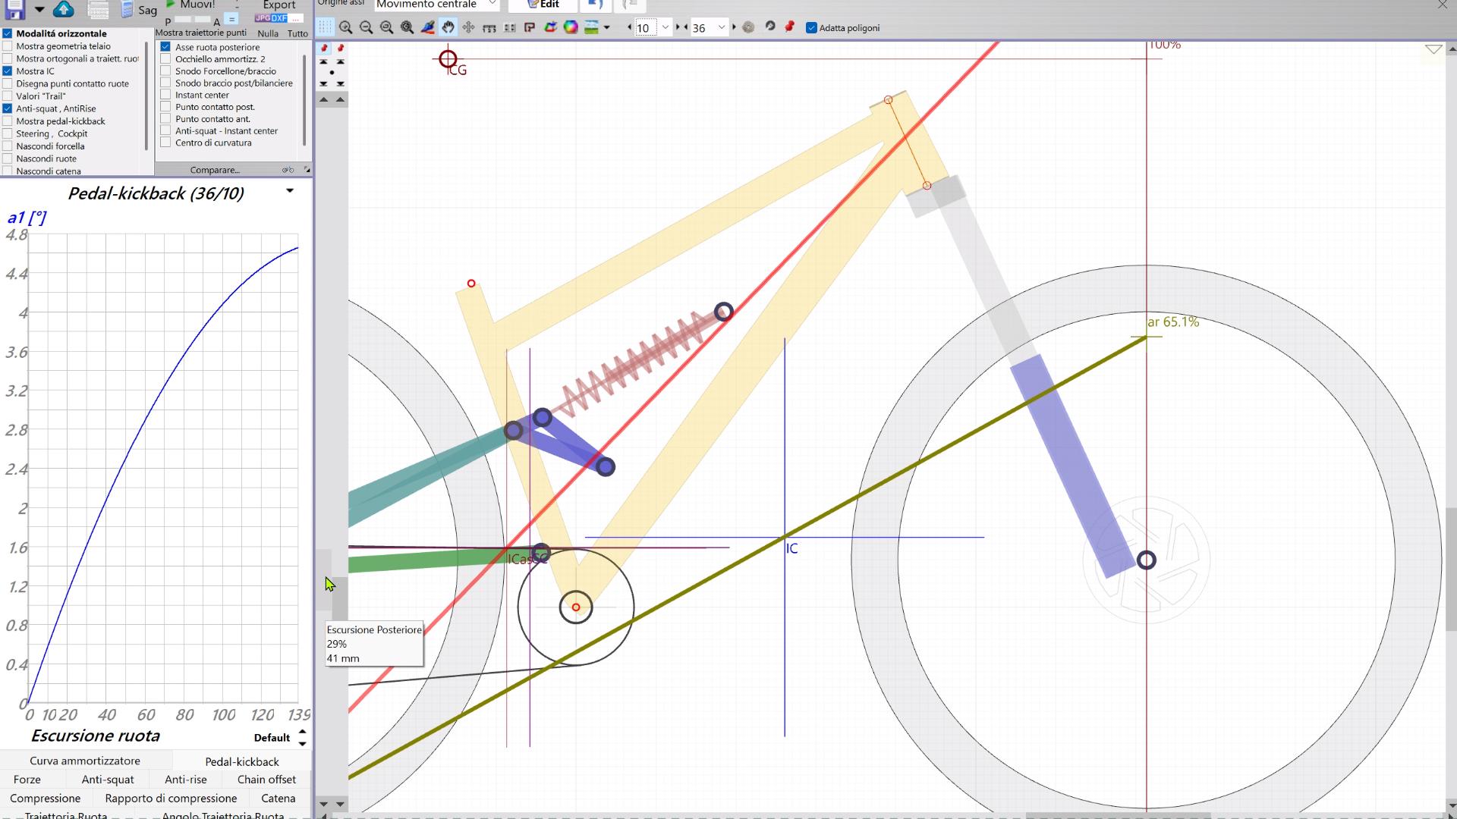Open the background image dropdown arrow

(x=606, y=28)
